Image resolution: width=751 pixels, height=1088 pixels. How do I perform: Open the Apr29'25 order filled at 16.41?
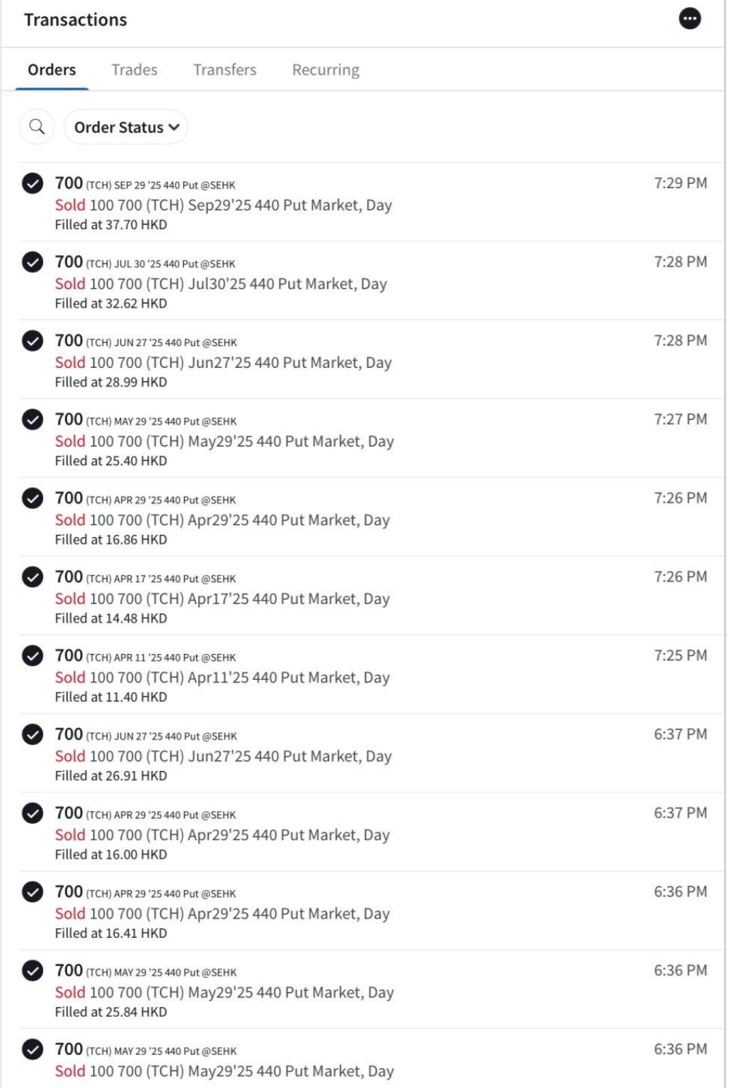tap(363, 910)
